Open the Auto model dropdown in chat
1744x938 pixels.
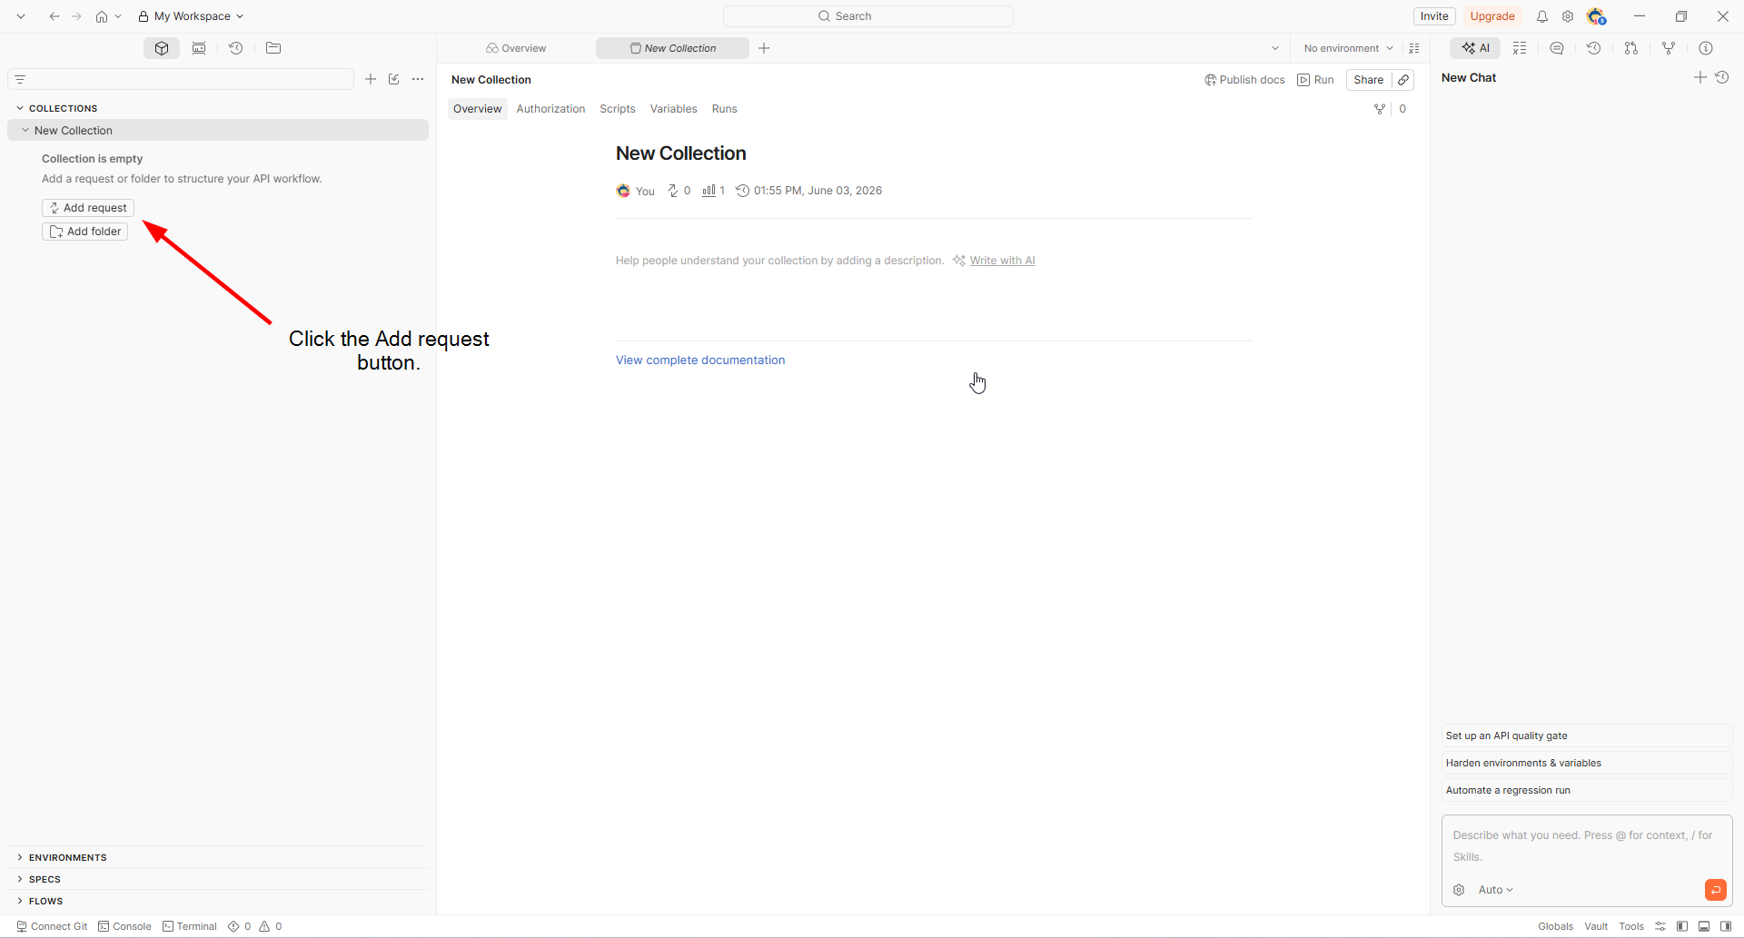click(x=1495, y=890)
